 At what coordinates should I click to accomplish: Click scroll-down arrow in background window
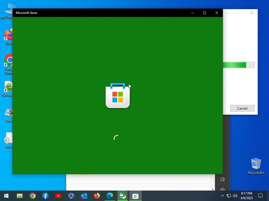(213, 189)
